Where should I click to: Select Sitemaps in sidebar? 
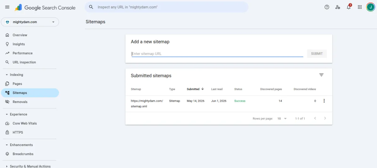click(x=30, y=93)
